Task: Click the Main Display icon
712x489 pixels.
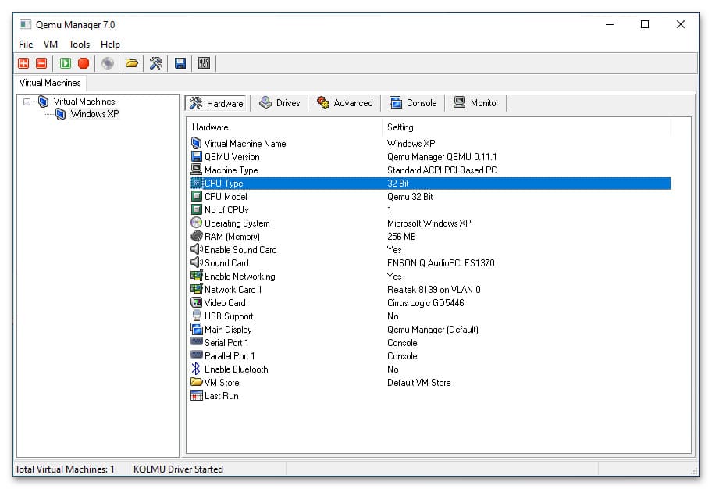Action: [197, 329]
